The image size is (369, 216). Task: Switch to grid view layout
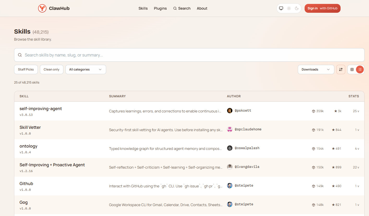tap(352, 69)
